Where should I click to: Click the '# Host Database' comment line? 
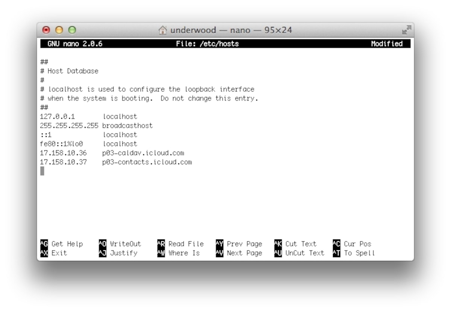[x=69, y=71]
